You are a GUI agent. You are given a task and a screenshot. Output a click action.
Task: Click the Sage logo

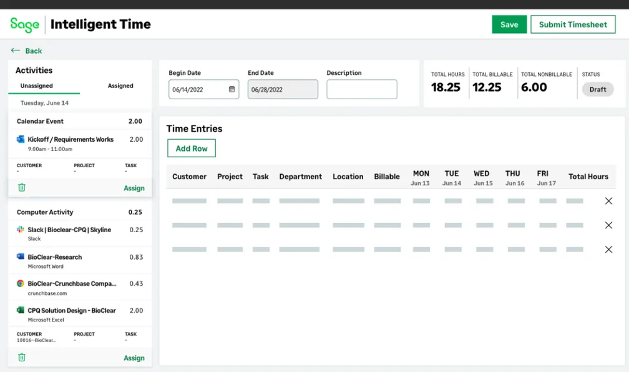click(24, 25)
